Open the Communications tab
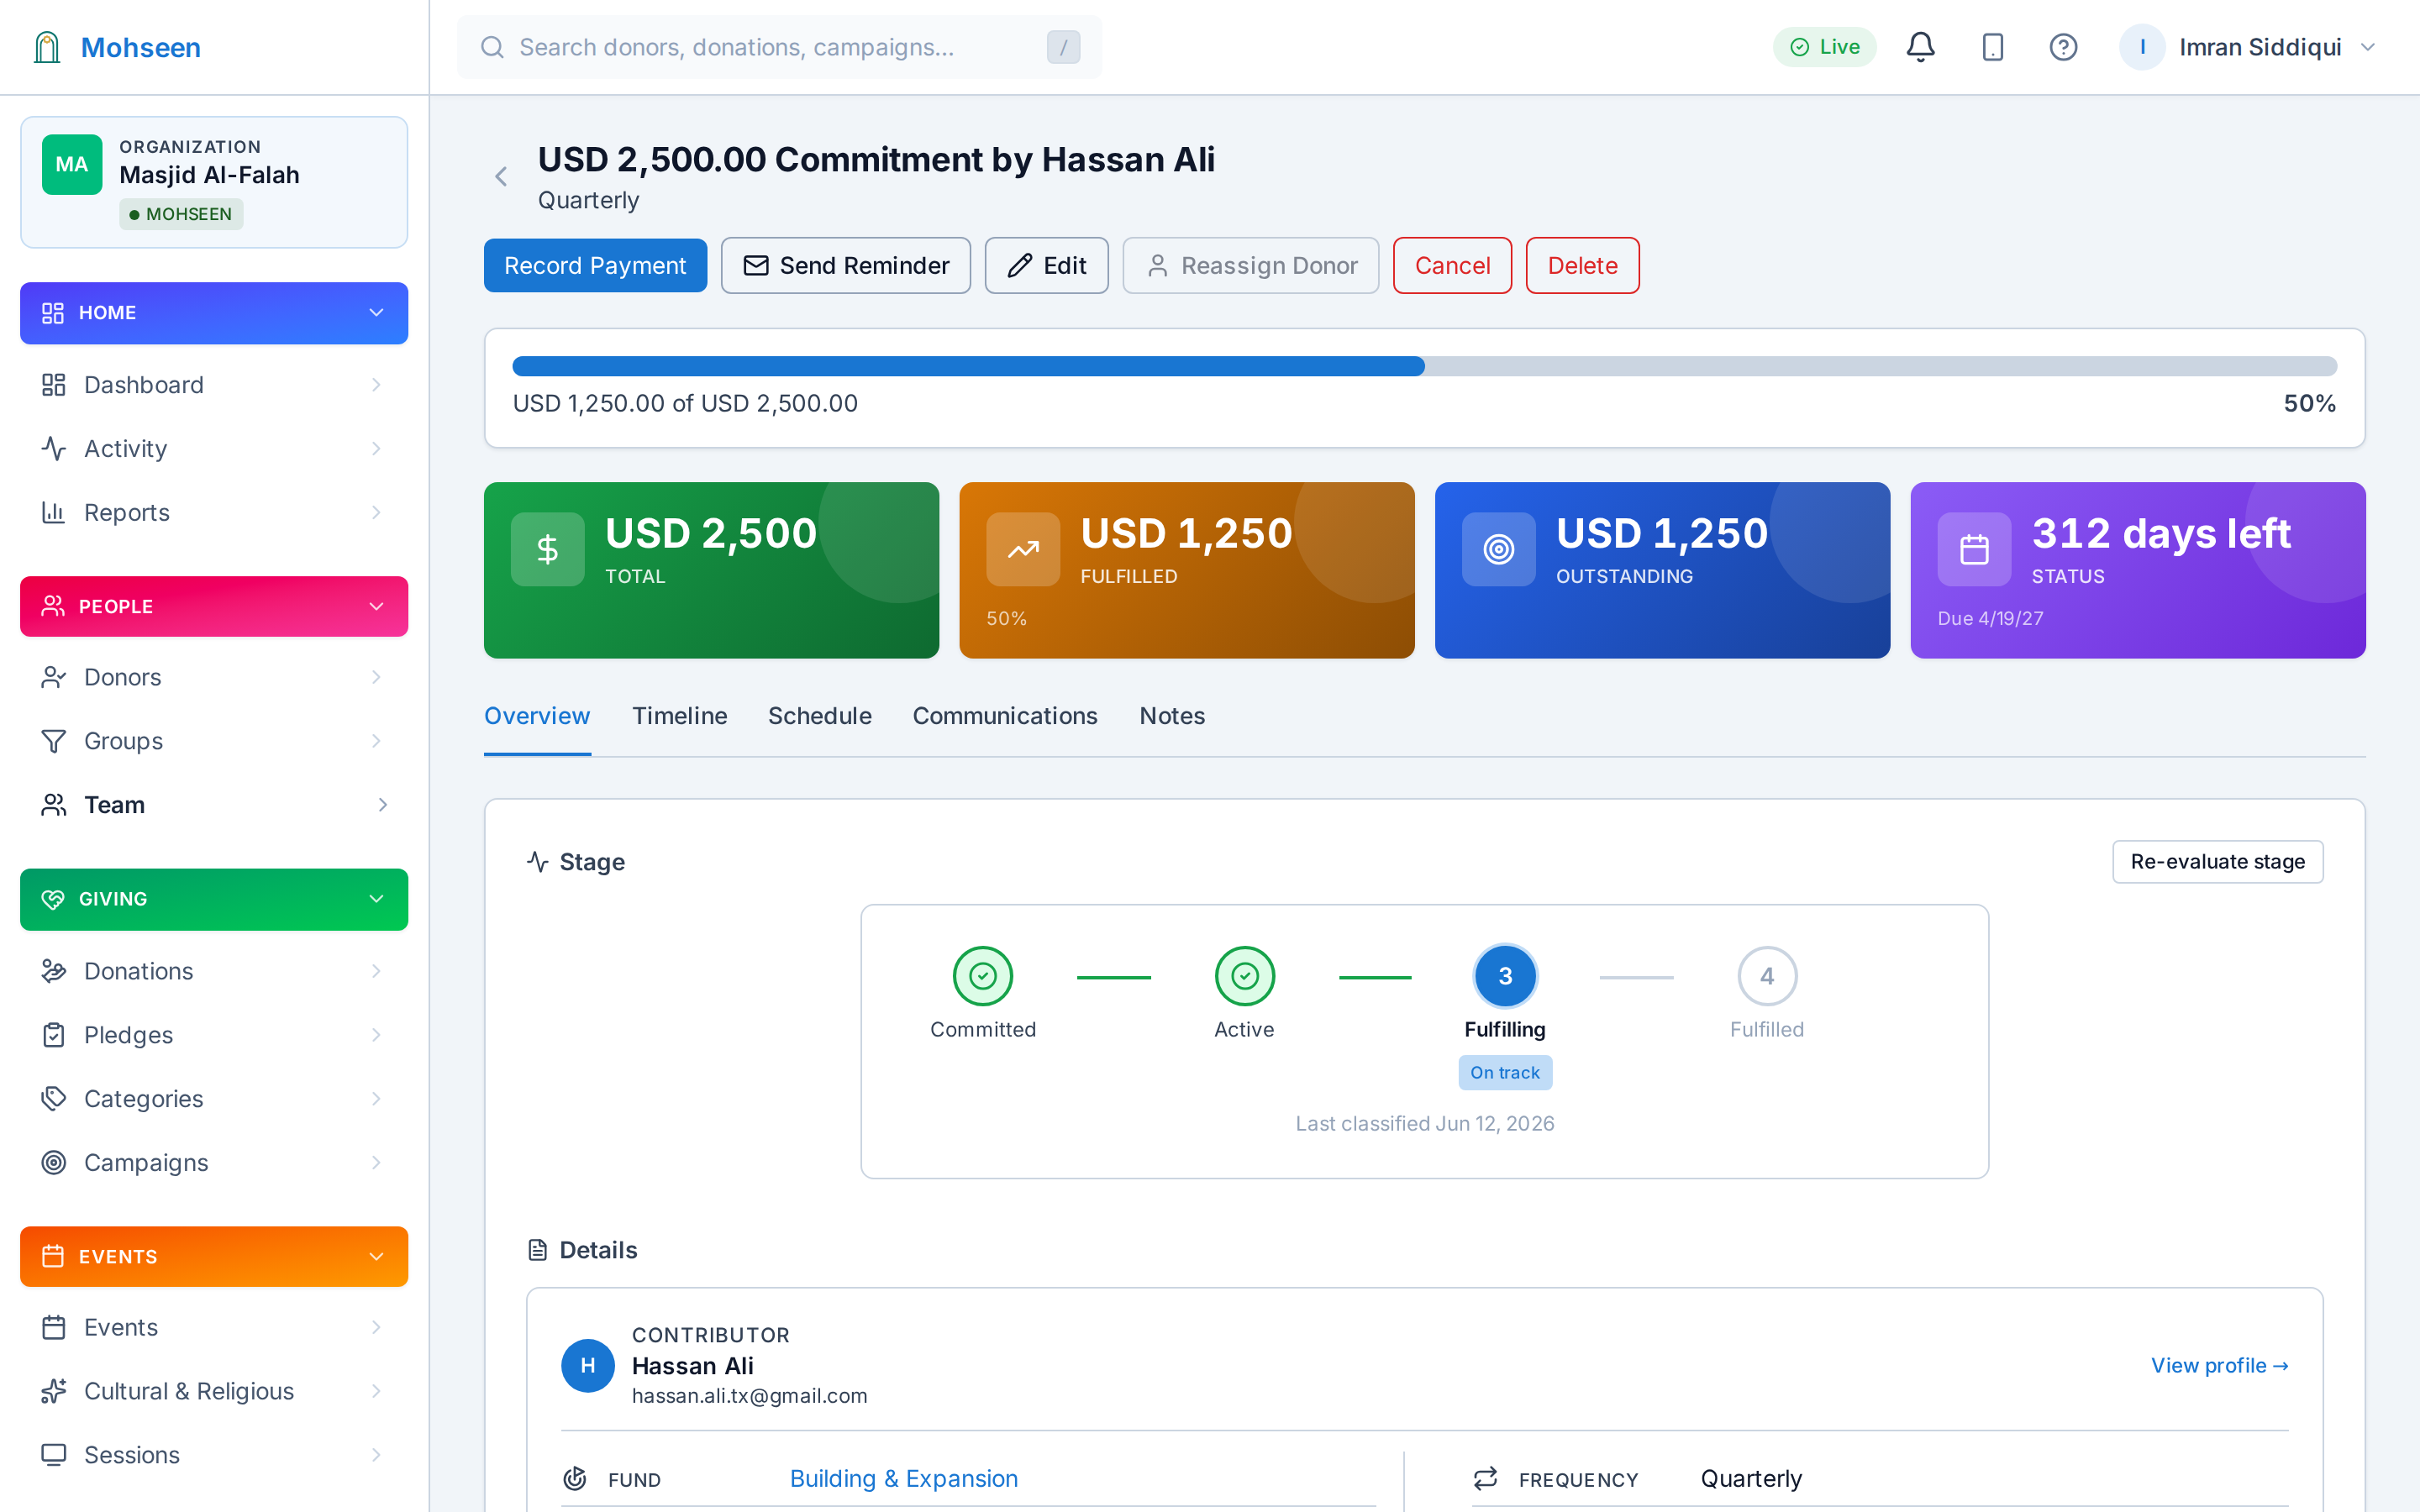 pos(1005,716)
